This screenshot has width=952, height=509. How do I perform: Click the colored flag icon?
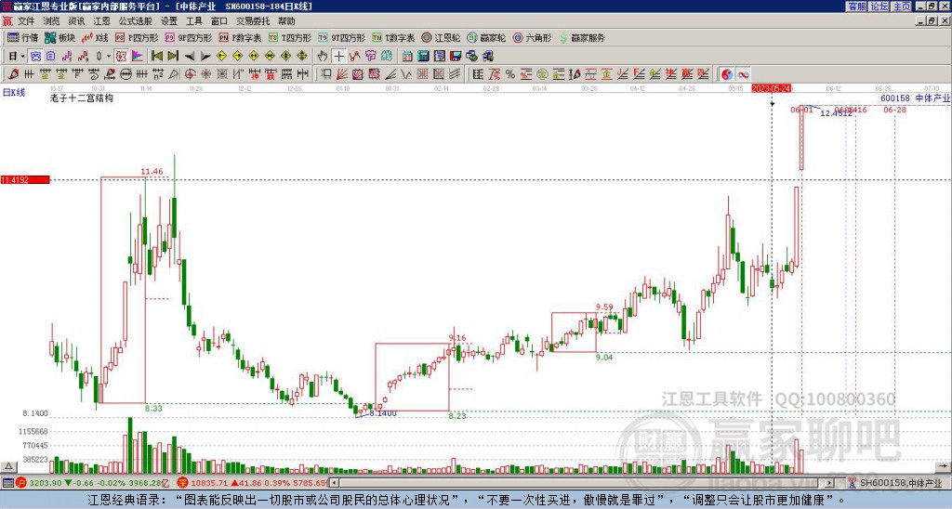pos(138,56)
